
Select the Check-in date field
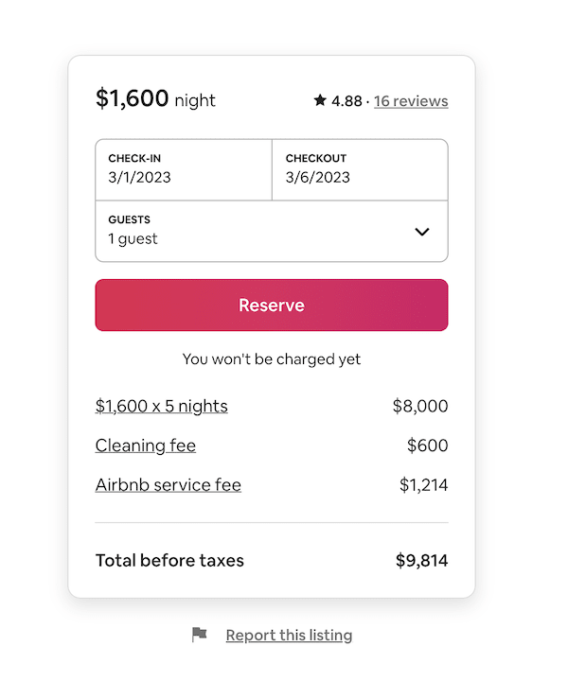184,170
